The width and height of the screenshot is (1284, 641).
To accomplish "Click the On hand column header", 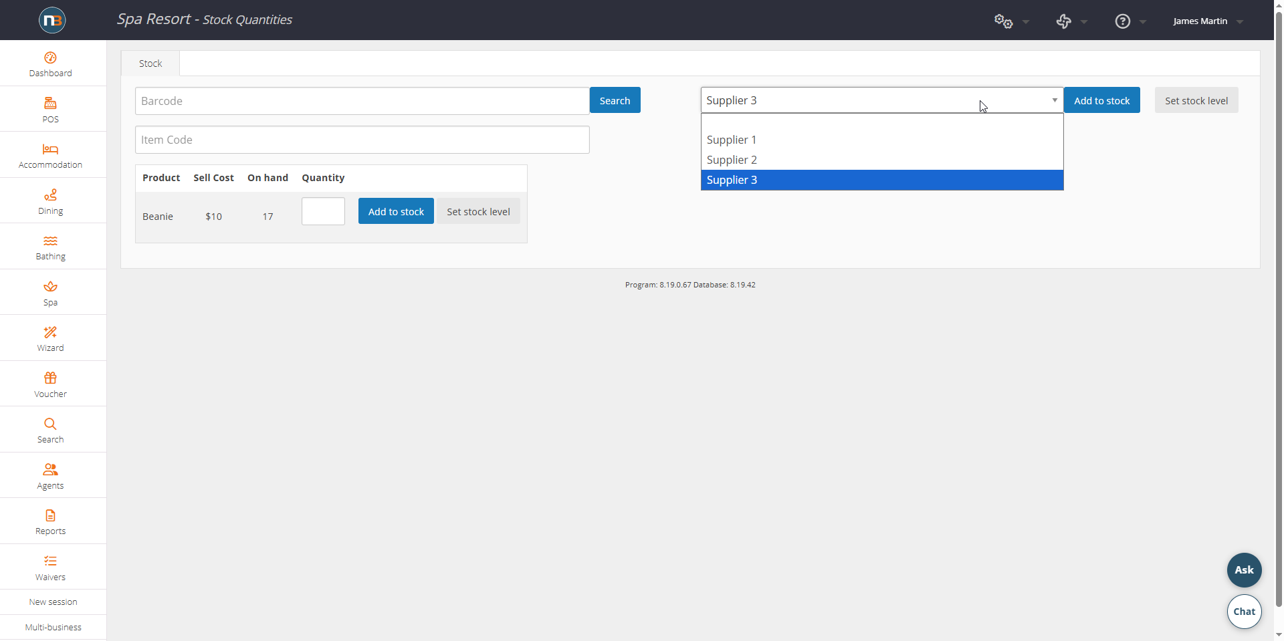I will [x=267, y=178].
